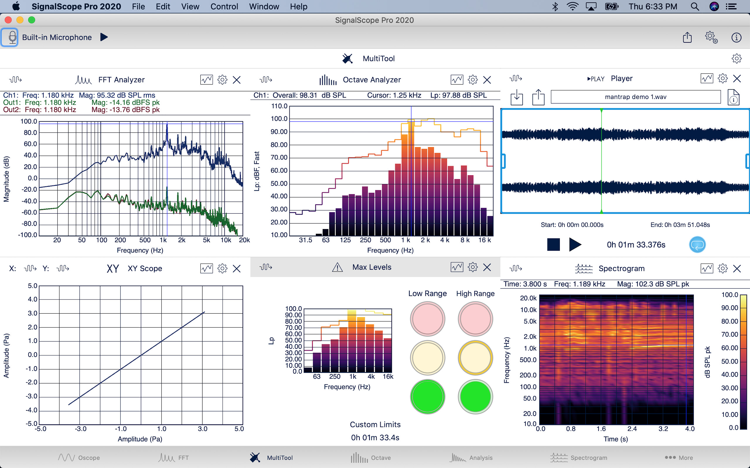Switch to the Oscope tab
The height and width of the screenshot is (468, 750).
click(x=79, y=457)
